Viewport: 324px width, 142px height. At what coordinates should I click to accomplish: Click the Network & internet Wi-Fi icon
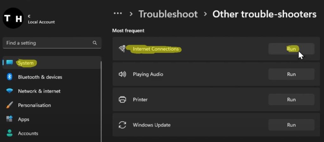click(x=9, y=91)
